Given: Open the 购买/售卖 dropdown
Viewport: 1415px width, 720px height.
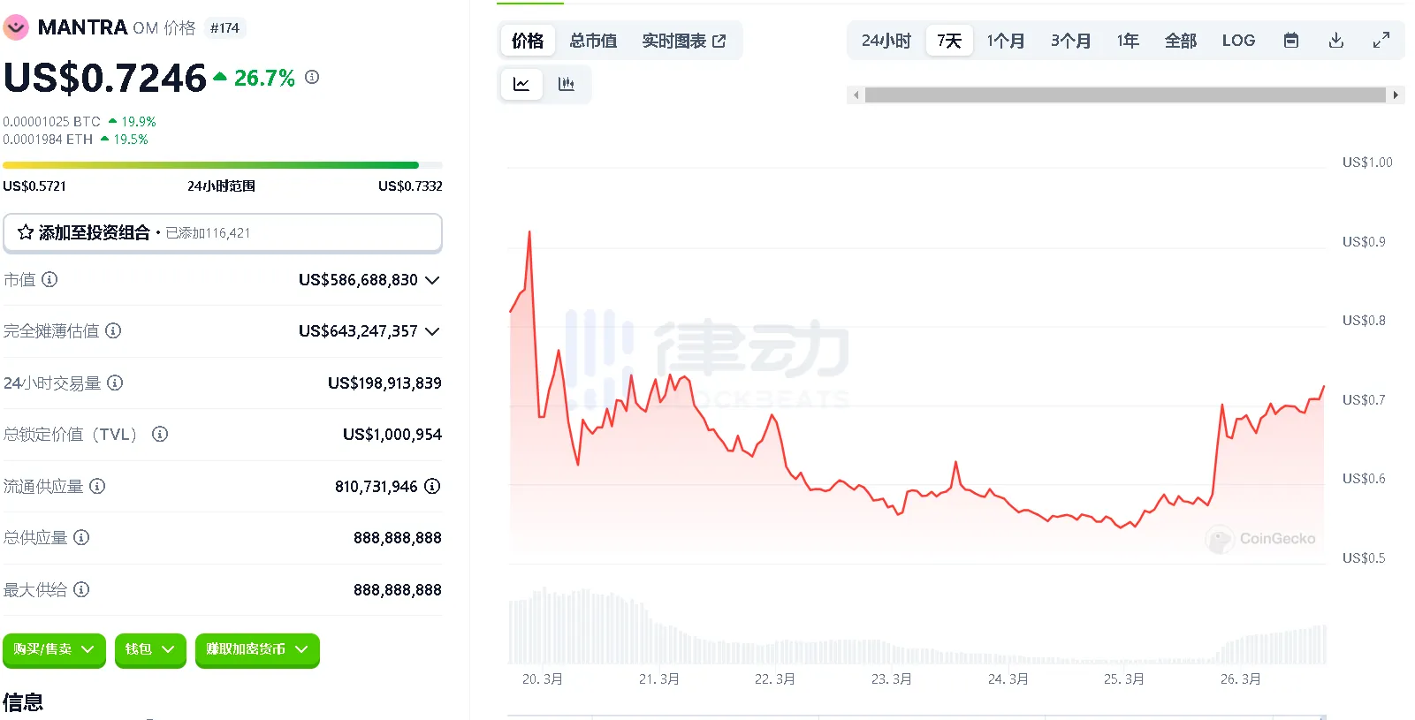Looking at the screenshot, I should point(54,649).
